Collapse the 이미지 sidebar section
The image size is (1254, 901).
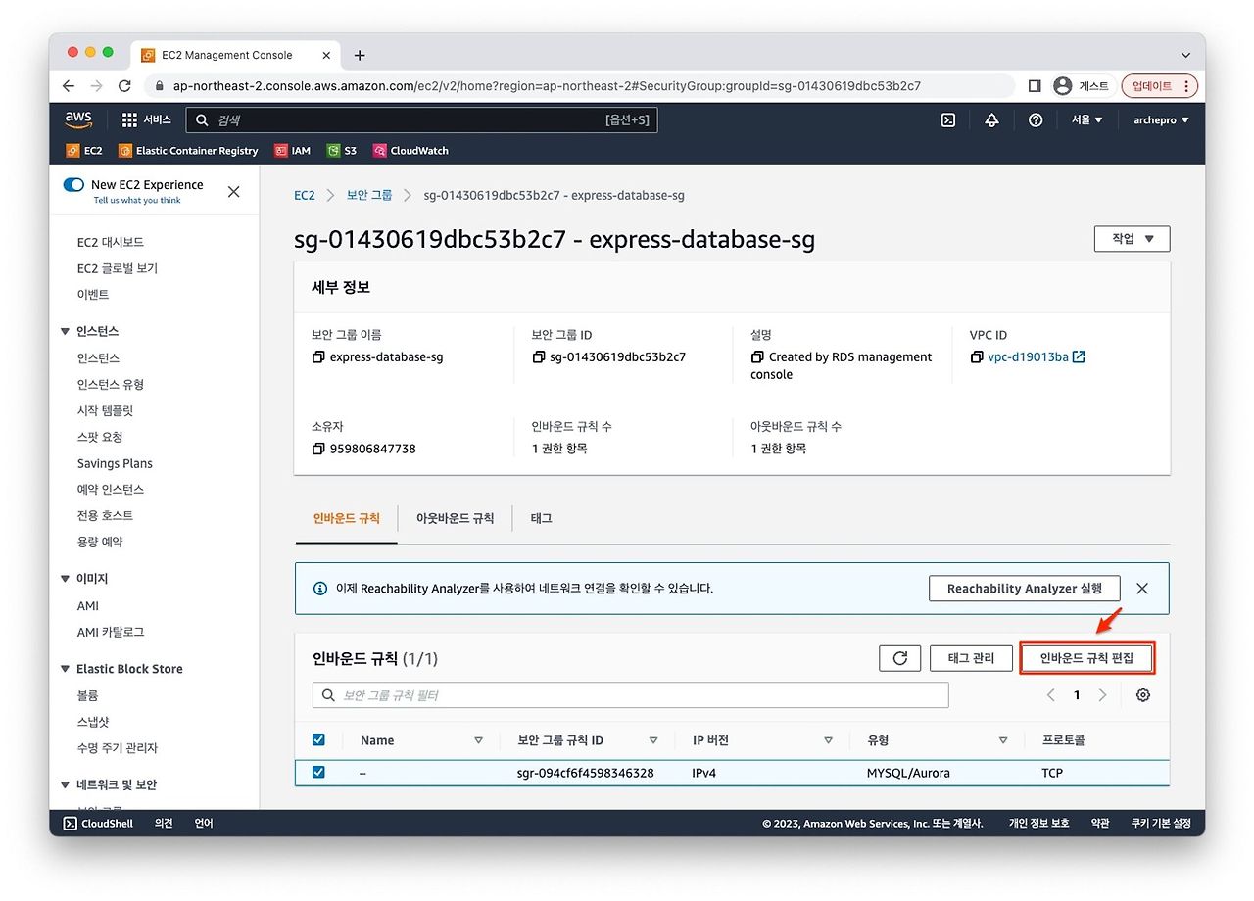[x=66, y=579]
